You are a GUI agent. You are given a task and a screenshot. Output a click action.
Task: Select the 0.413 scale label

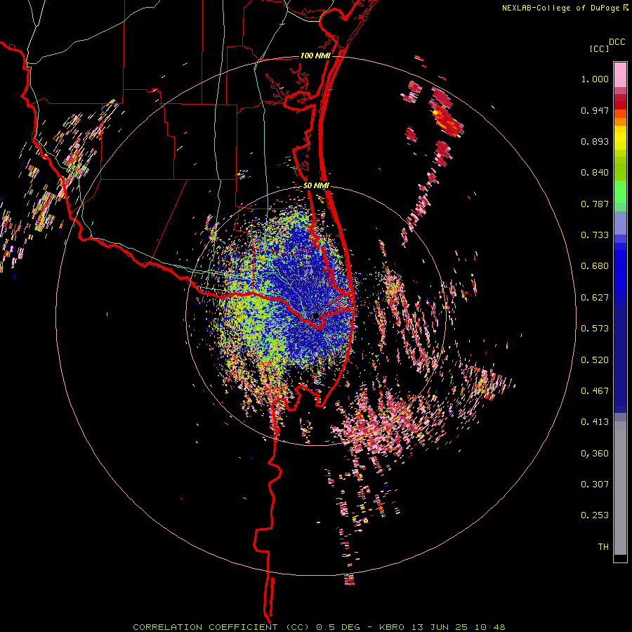tap(595, 422)
